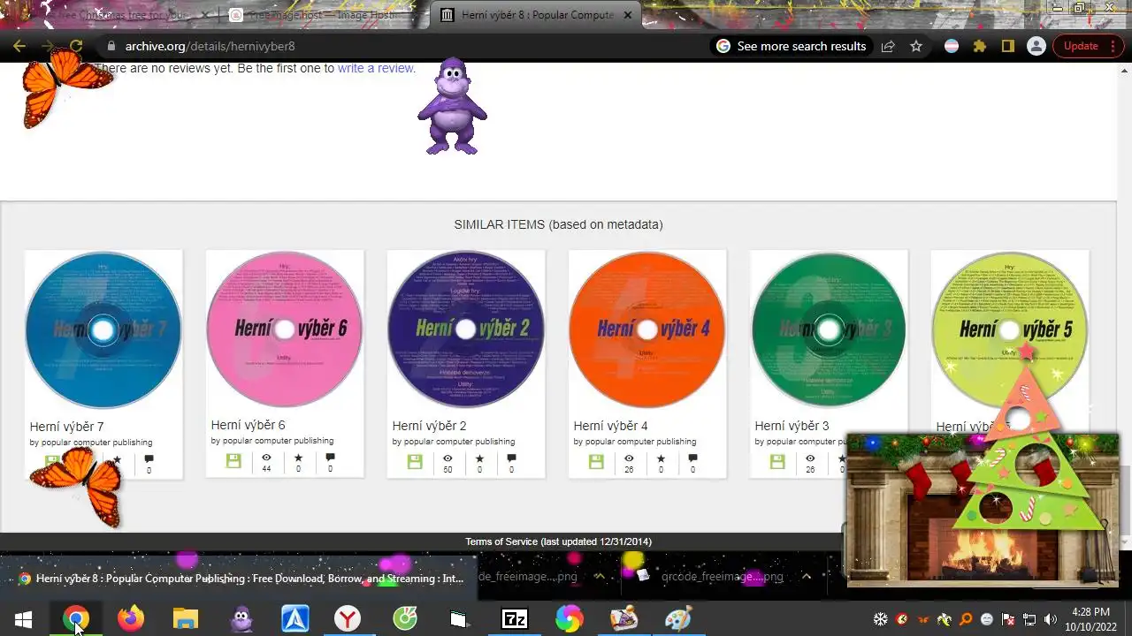Click the magnifier tray icon

click(966, 619)
